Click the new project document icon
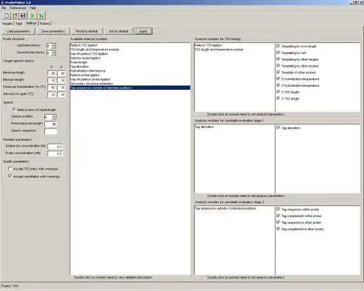This screenshot has height=291, width=364. pos(7,16)
